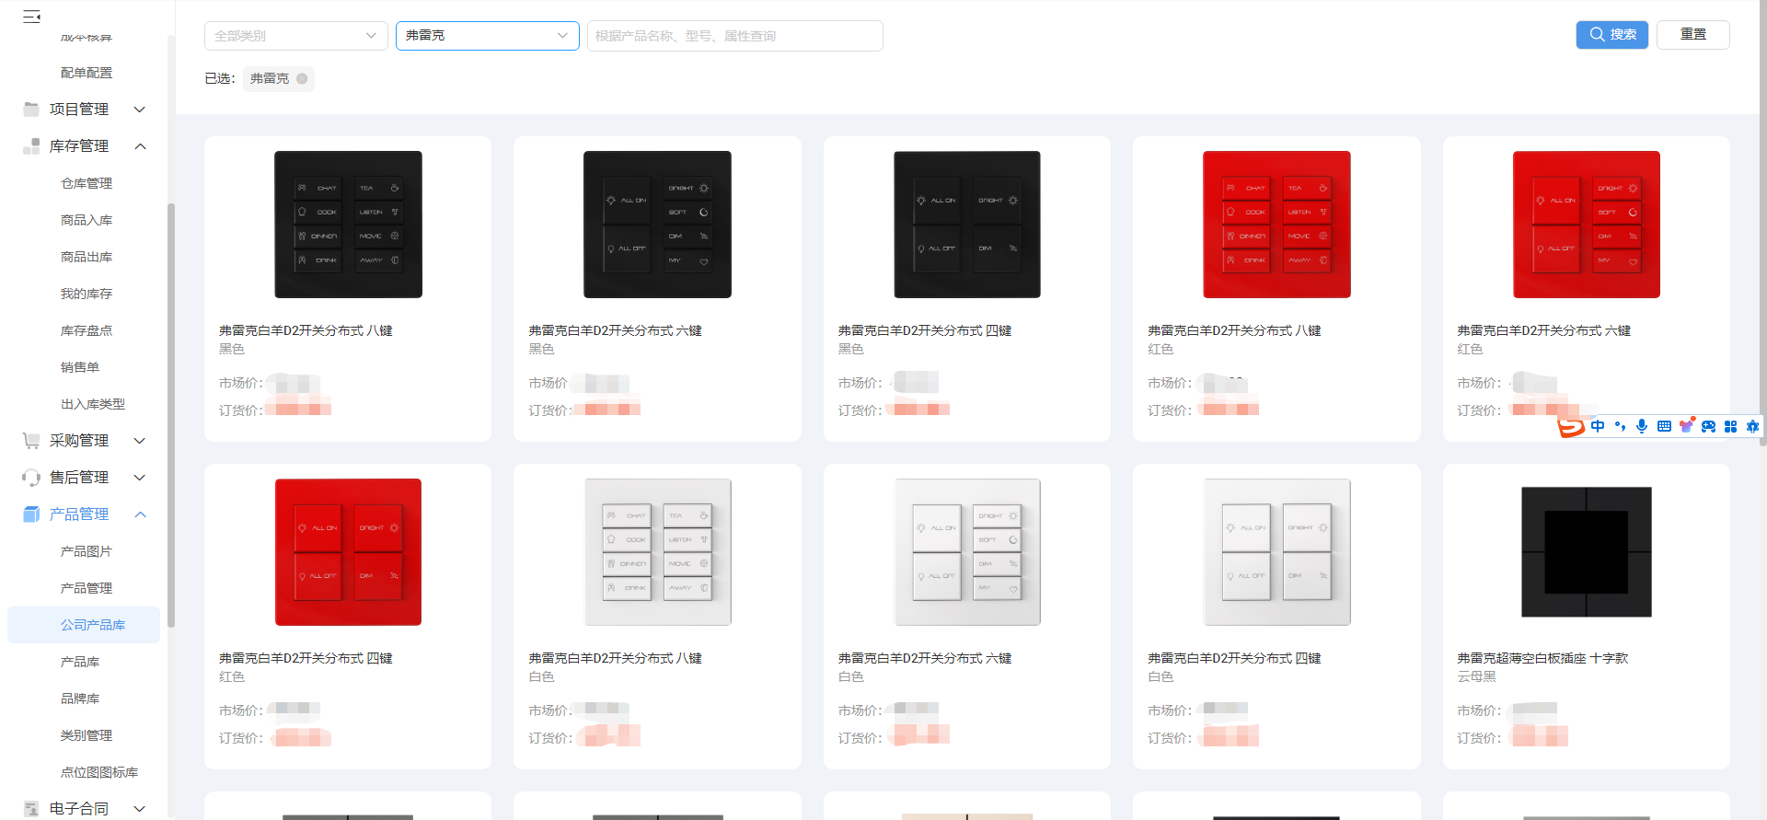Open the white 六键 switch product image
This screenshot has height=820, width=1767.
click(x=967, y=552)
